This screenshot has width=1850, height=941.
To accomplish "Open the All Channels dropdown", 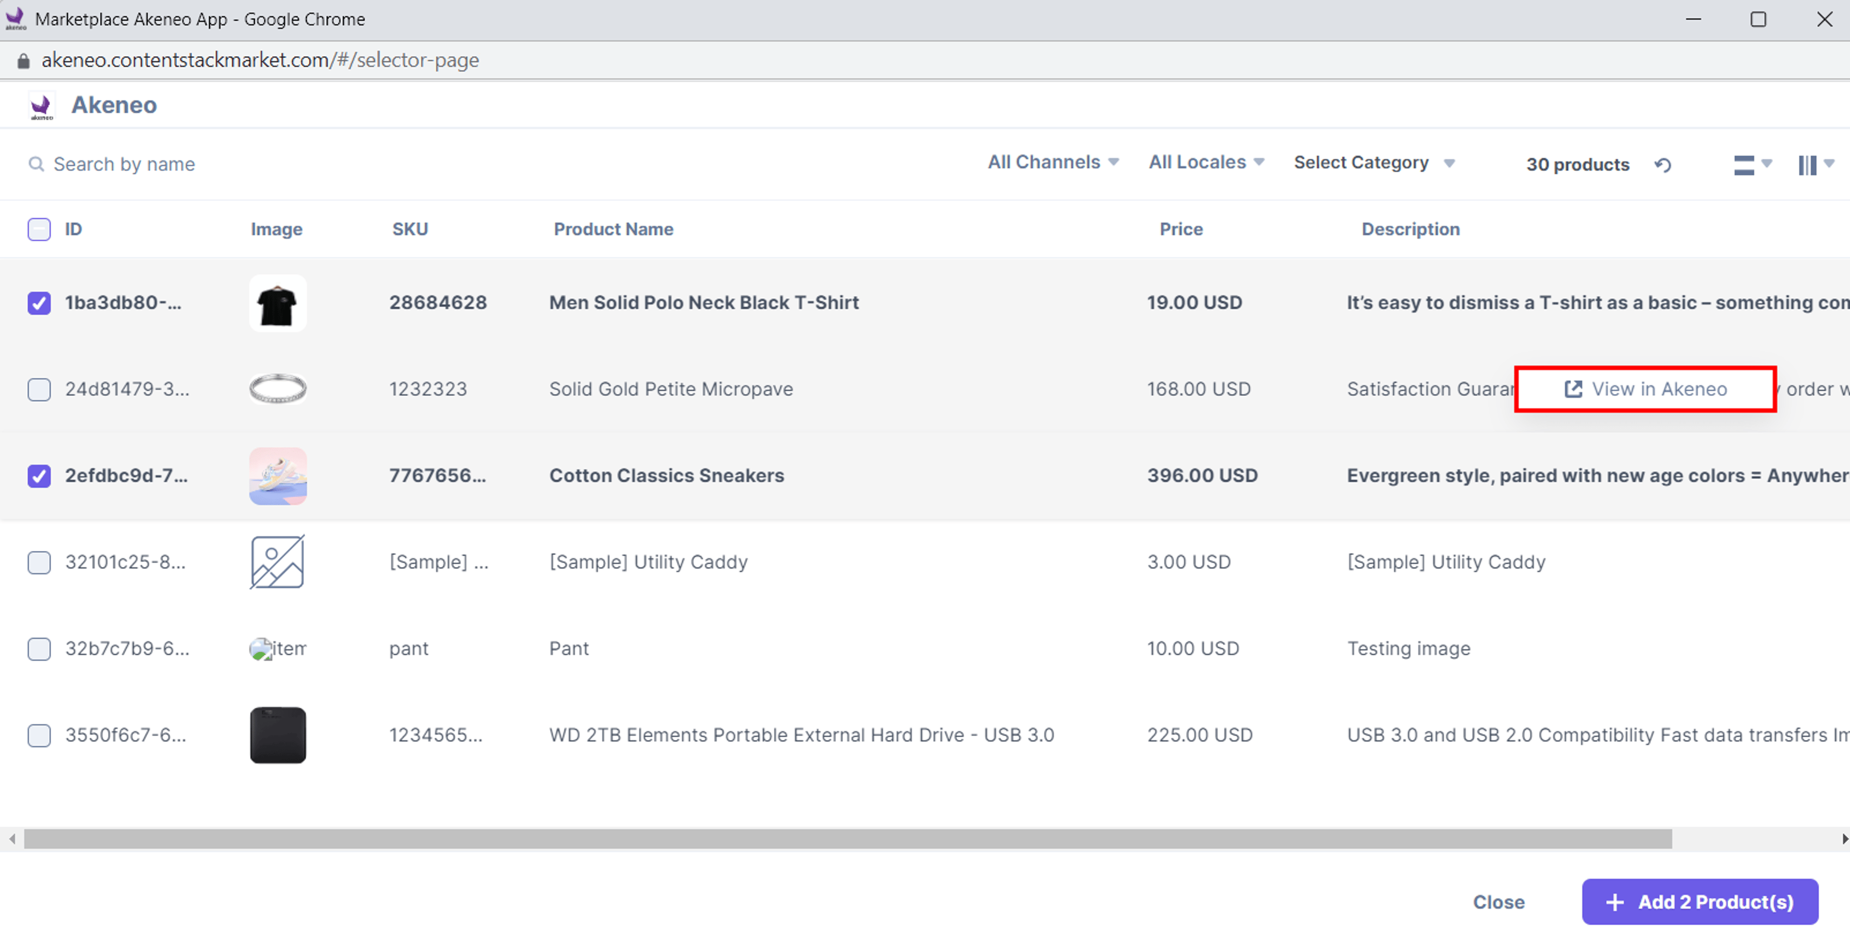I will tap(1053, 162).
